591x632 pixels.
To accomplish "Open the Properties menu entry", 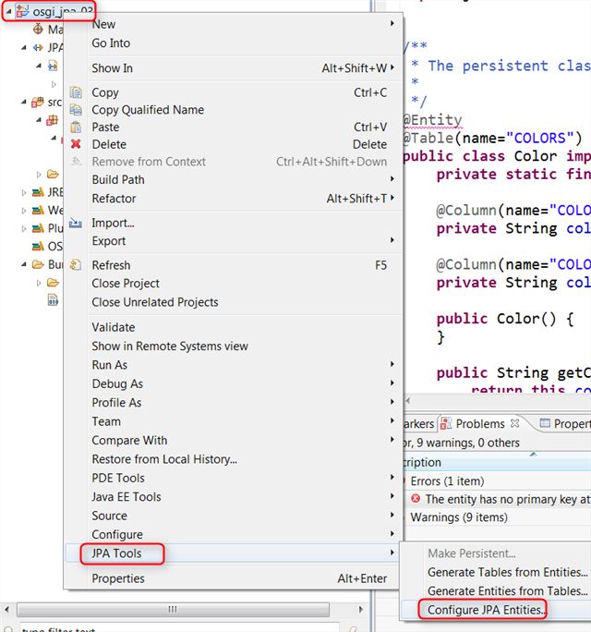I will pyautogui.click(x=118, y=578).
